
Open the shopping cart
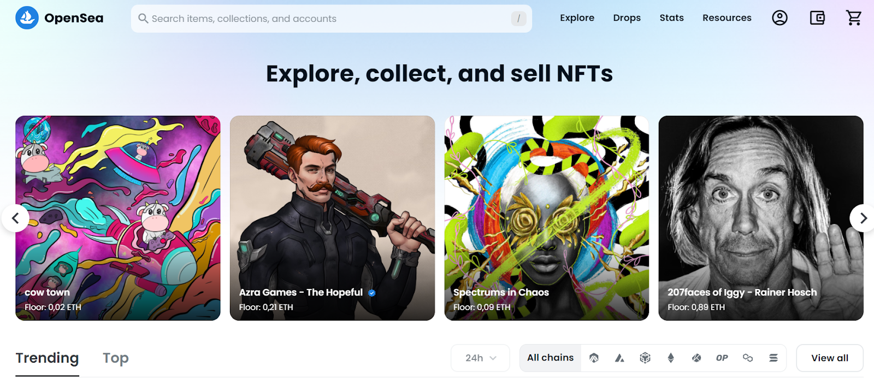click(854, 17)
